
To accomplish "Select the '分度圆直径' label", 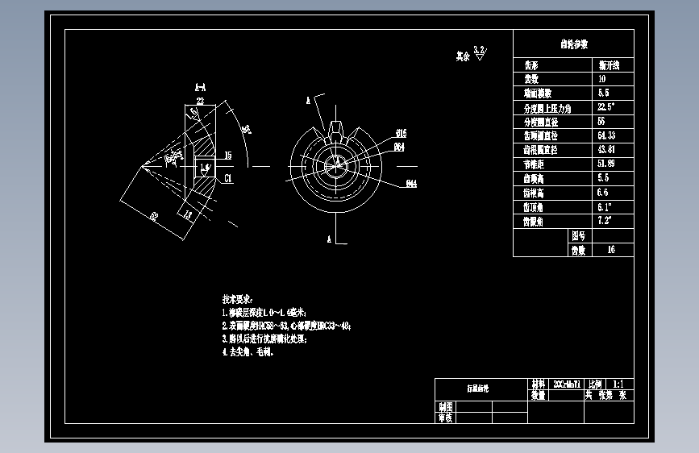I will pos(541,122).
